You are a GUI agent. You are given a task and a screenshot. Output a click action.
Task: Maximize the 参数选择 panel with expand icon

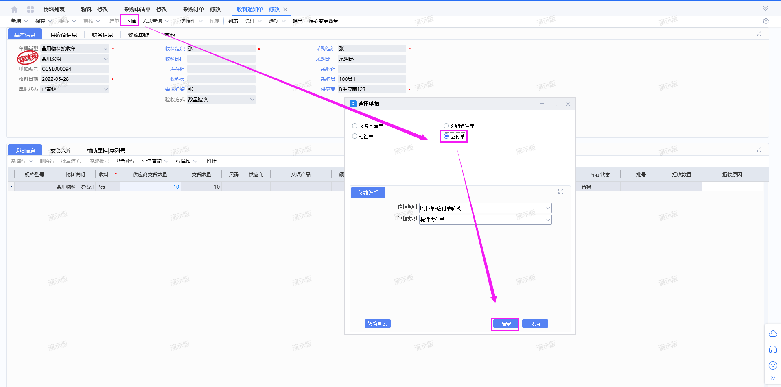560,191
